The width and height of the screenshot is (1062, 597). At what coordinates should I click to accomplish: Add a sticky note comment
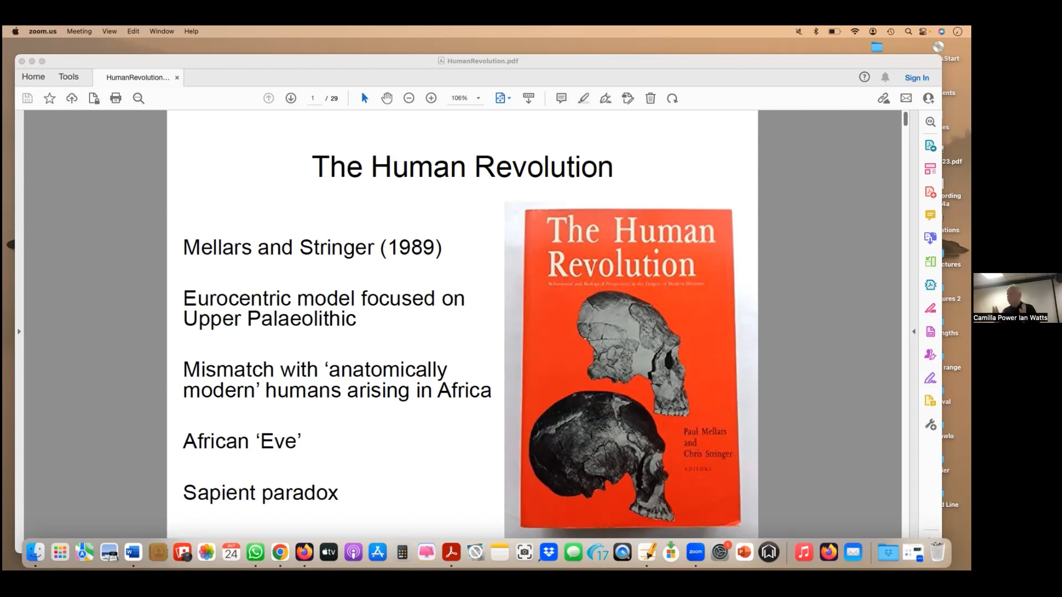point(561,98)
